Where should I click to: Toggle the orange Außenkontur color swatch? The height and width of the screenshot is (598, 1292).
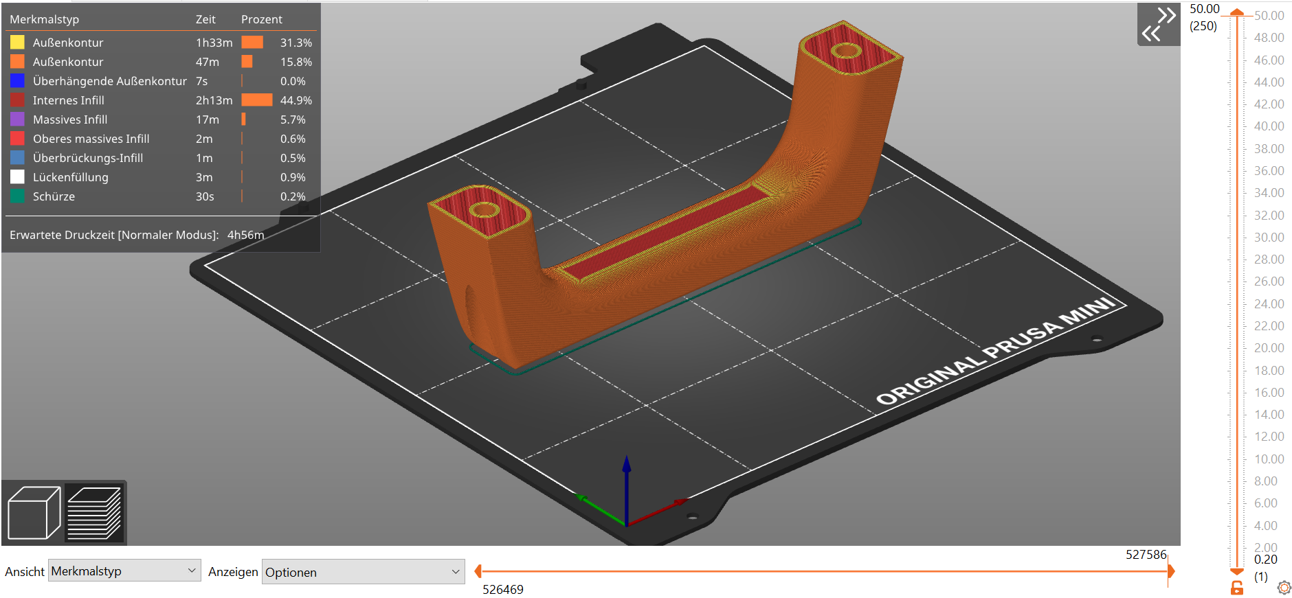(17, 61)
